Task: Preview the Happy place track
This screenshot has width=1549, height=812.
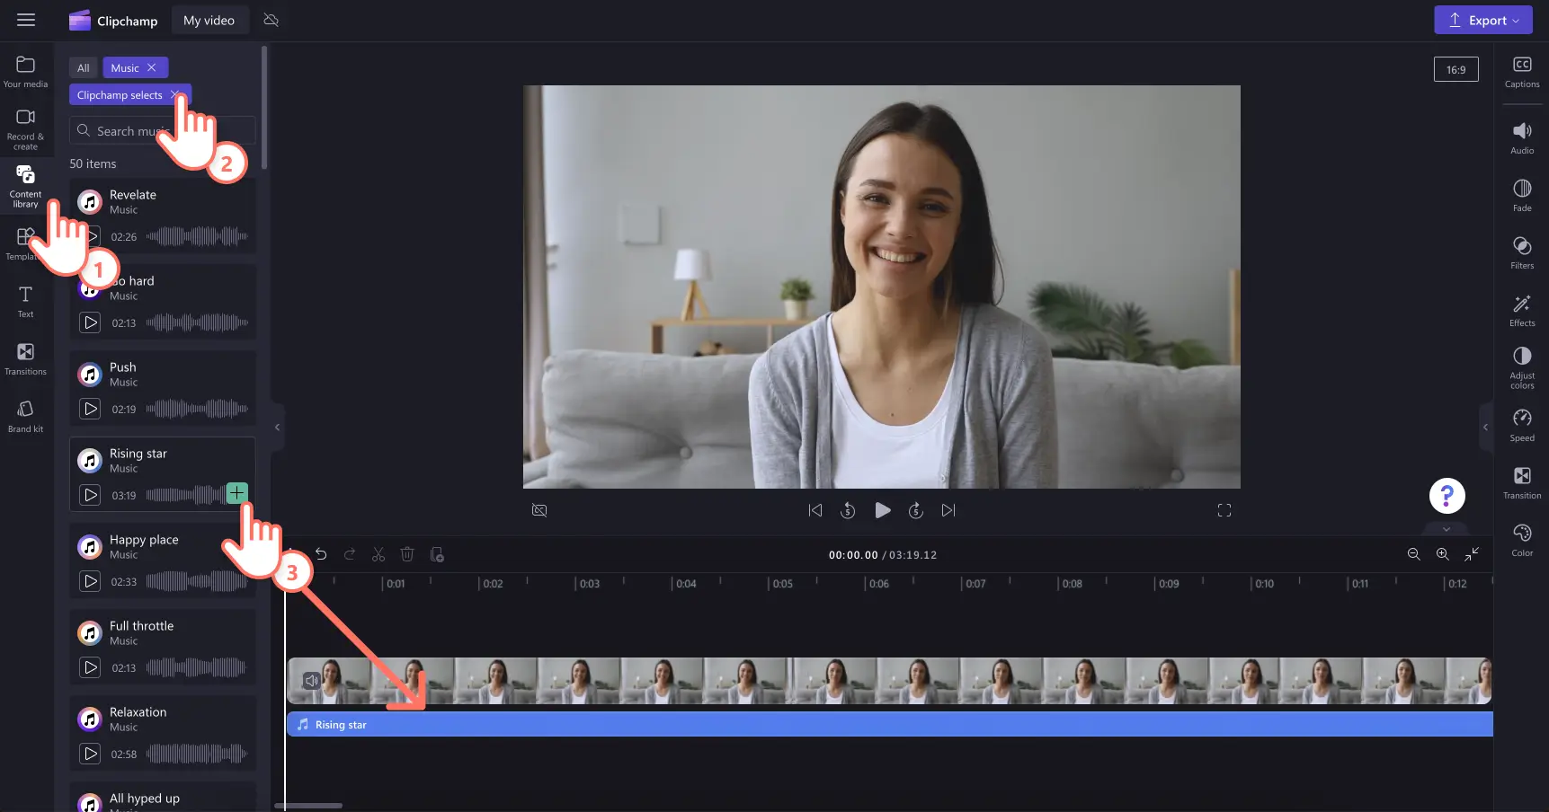Action: tap(90, 581)
